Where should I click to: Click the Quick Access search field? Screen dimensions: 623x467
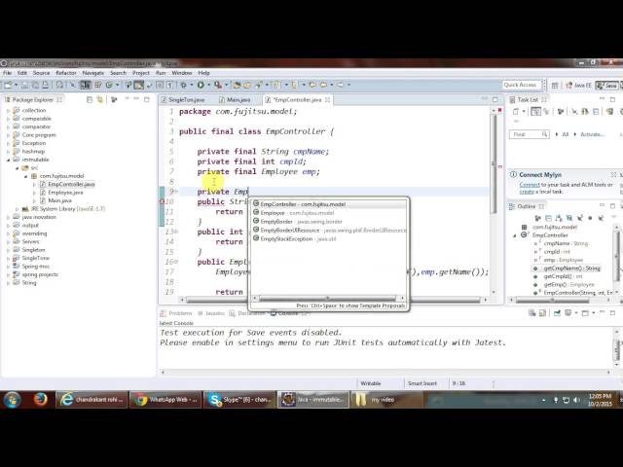click(x=522, y=85)
